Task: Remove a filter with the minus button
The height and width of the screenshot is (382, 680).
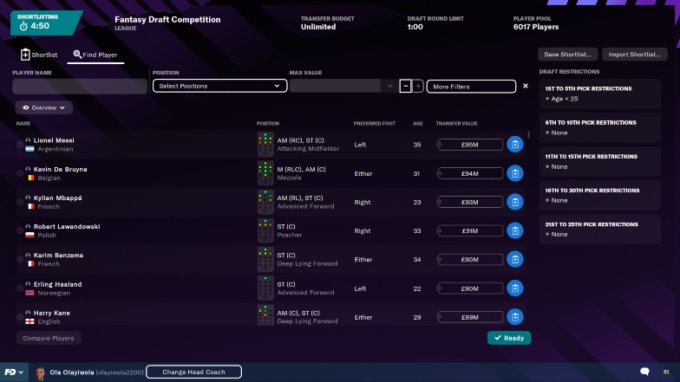Action: [405, 86]
